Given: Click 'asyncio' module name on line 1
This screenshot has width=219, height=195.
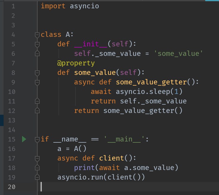Looking at the screenshot, I should pyautogui.click(x=84, y=7).
